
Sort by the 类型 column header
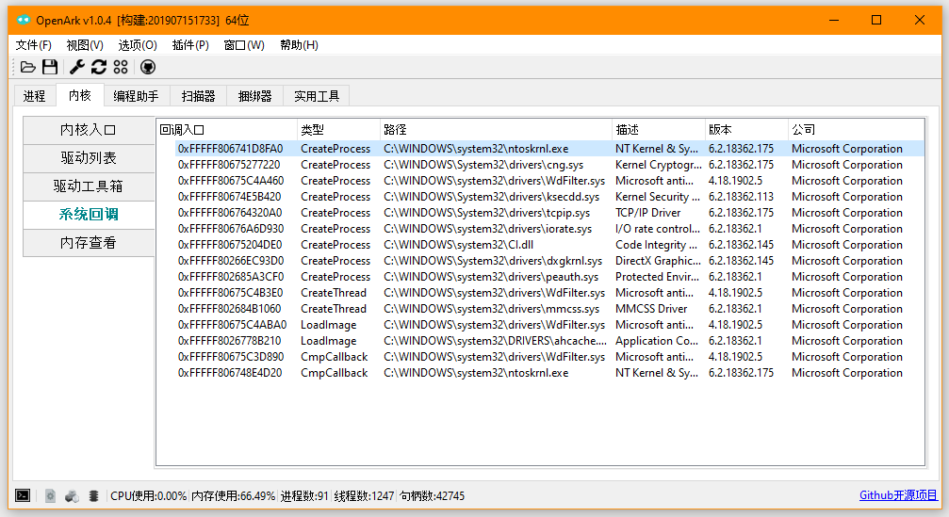click(312, 130)
